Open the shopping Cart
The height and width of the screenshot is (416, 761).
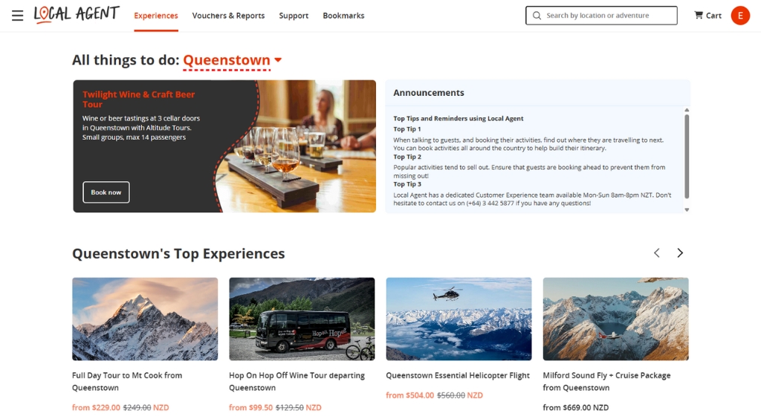tap(707, 16)
